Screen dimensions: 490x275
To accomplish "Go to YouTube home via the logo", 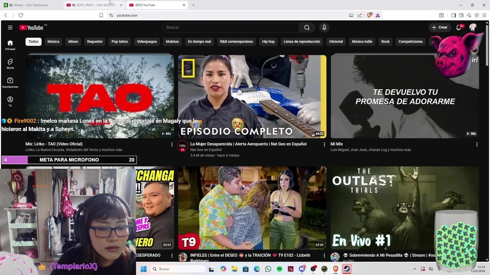I will [31, 27].
